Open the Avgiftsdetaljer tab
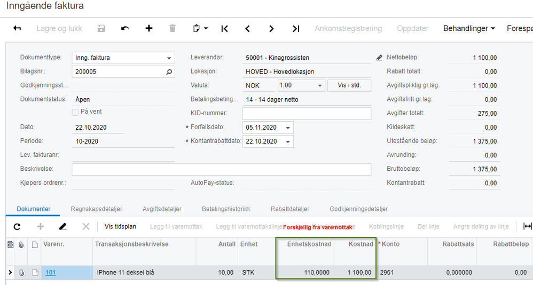533x285 pixels. coord(162,209)
